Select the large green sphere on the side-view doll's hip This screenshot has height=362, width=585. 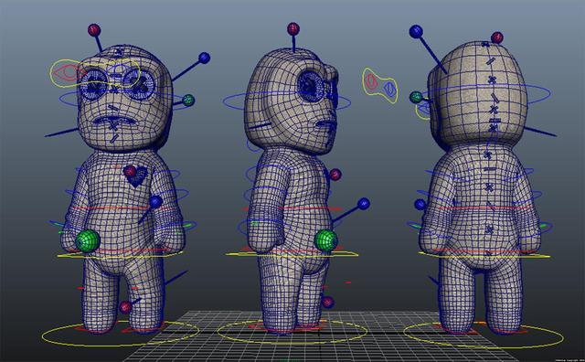[x=325, y=240]
